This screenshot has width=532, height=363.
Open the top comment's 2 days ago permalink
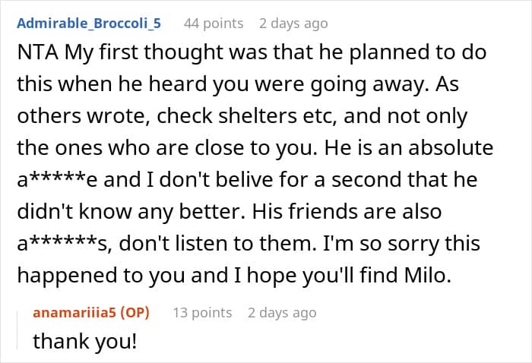pyautogui.click(x=293, y=24)
